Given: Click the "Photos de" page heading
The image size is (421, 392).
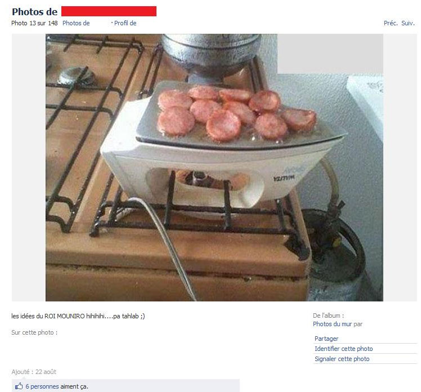Looking at the screenshot, I should pyautogui.click(x=35, y=12).
